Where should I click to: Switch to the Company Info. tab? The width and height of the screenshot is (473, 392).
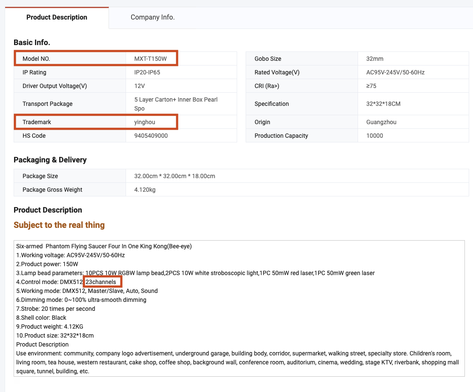pos(152,17)
